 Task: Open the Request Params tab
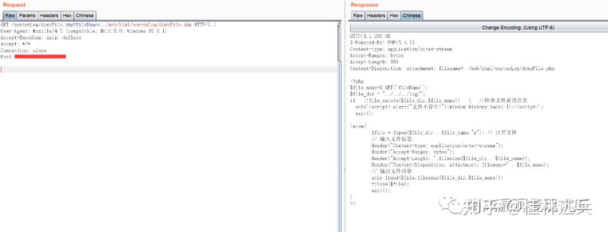coord(27,16)
